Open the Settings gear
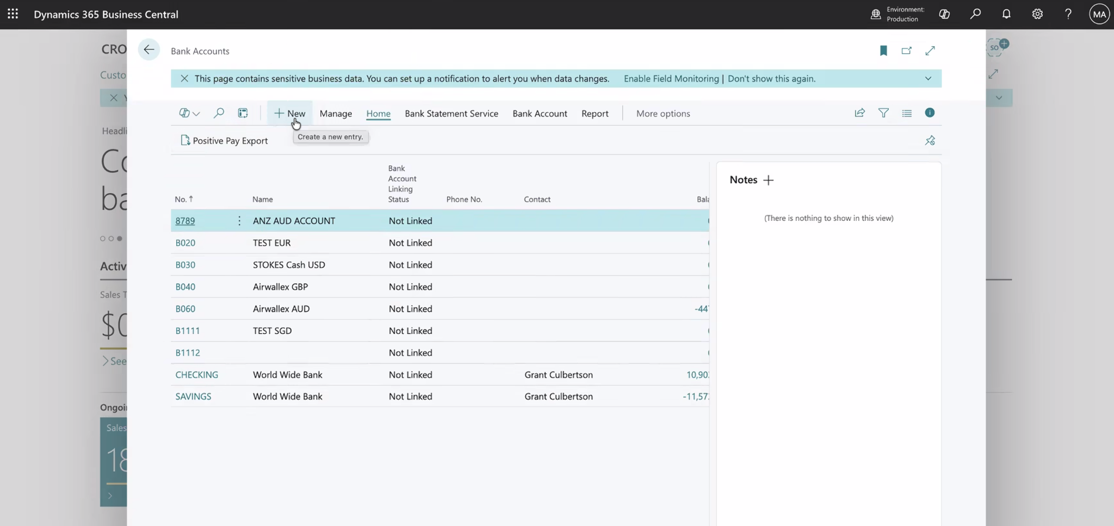Screen dimensions: 1114x526 coord(1037,14)
